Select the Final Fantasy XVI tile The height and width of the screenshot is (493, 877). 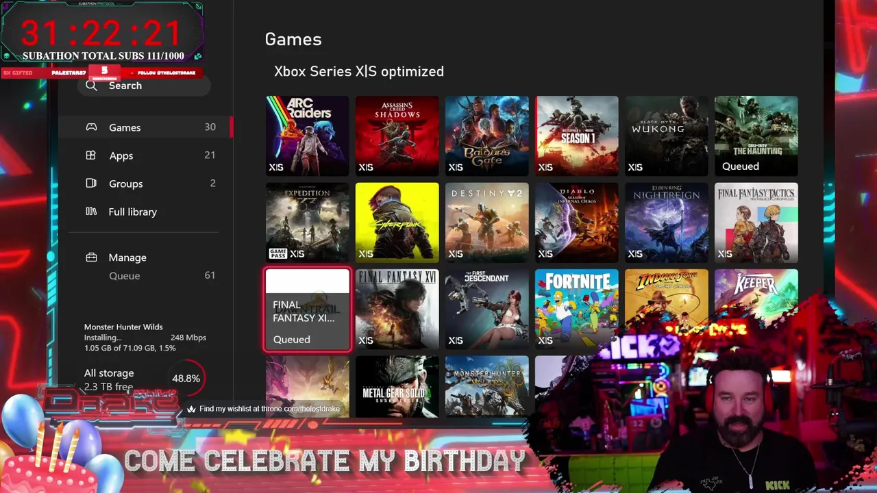[x=397, y=309]
